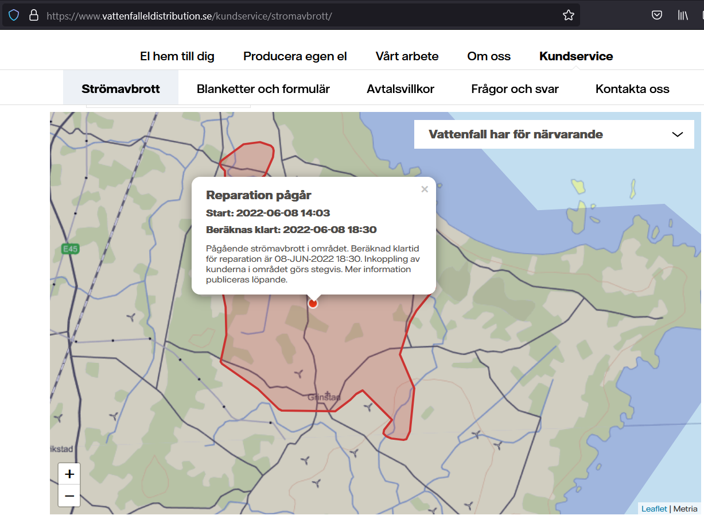
Task: Open the Leaflet attribution link
Action: click(654, 509)
